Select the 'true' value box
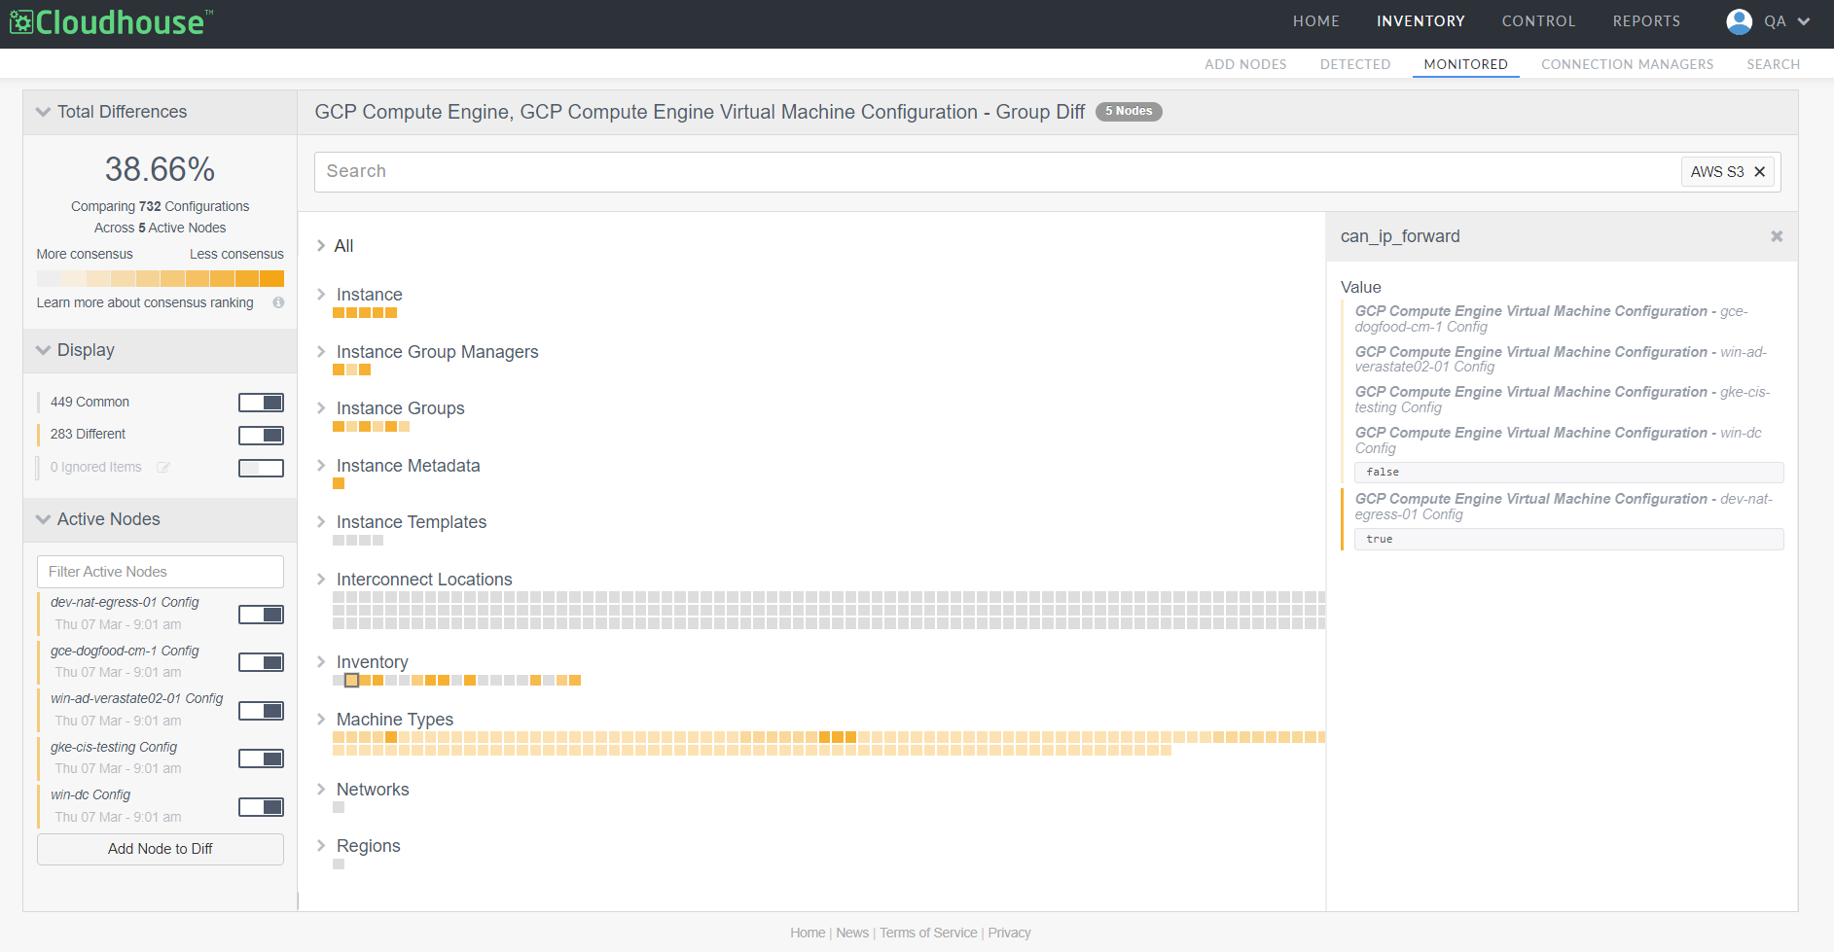 (1568, 540)
